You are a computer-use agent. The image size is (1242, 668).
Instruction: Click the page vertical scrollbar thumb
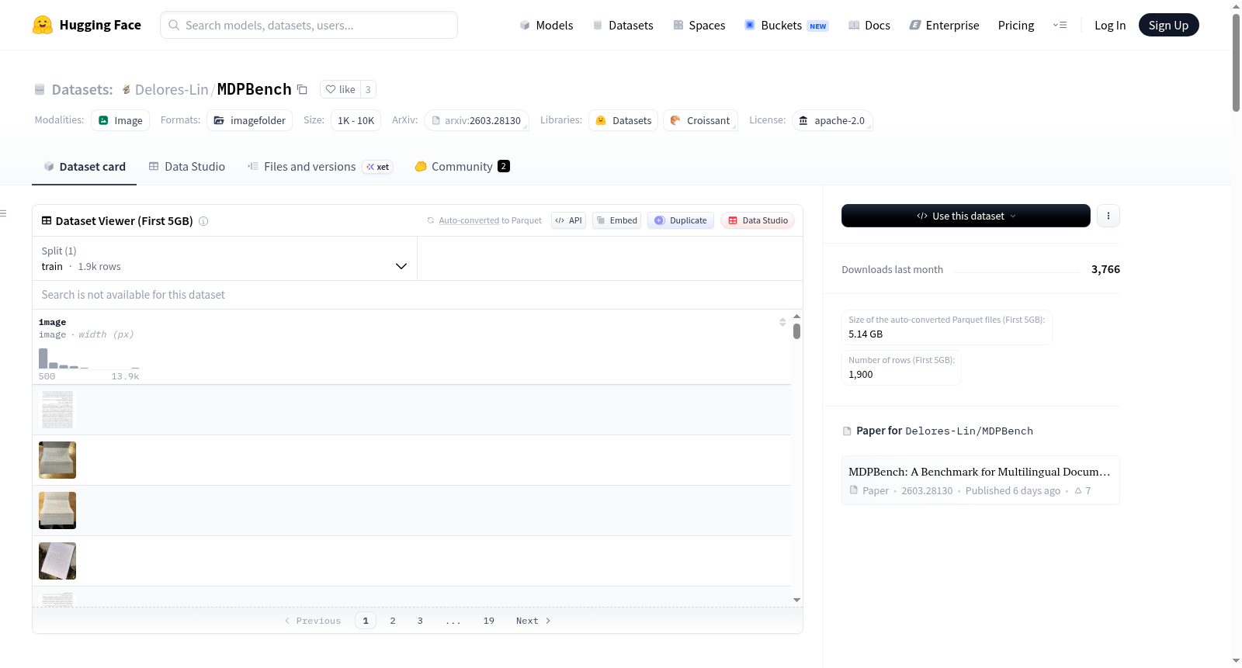pos(1236,62)
